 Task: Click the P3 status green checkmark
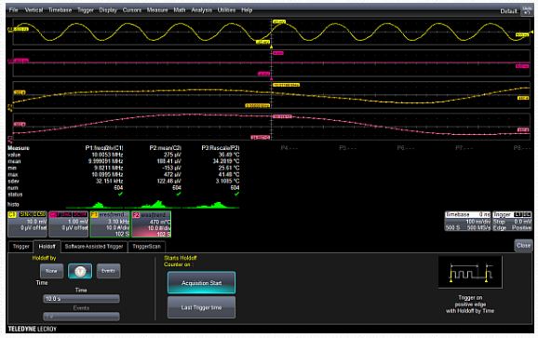coord(236,195)
